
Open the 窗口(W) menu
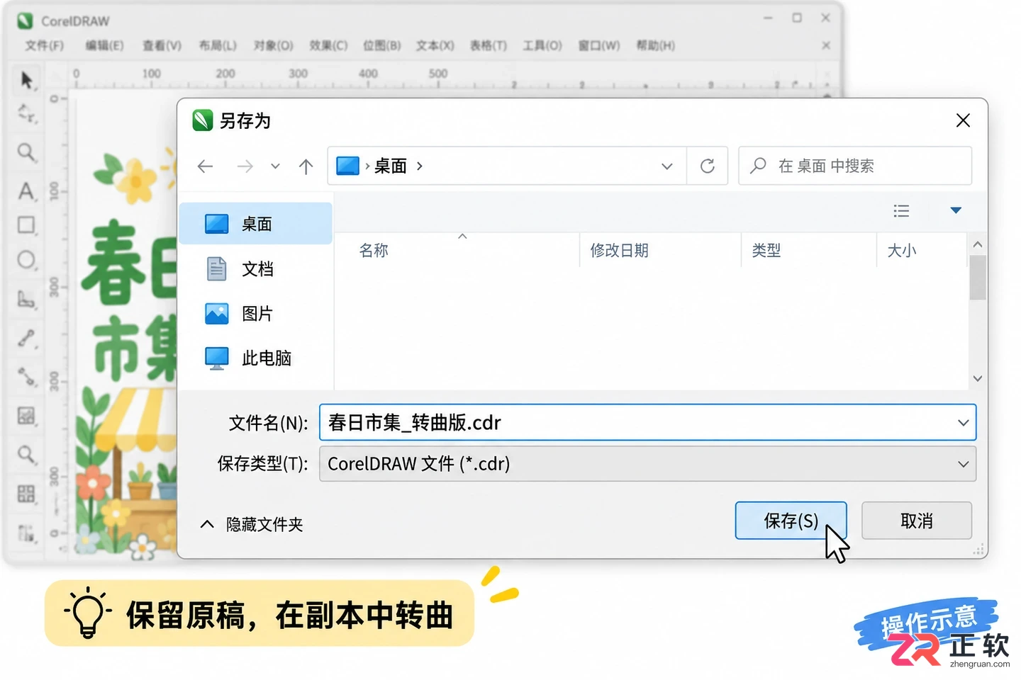(598, 45)
